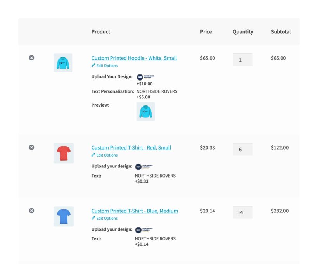This screenshot has height=264, width=318.
Task: Open the hoodie Preview image
Action: (x=145, y=112)
